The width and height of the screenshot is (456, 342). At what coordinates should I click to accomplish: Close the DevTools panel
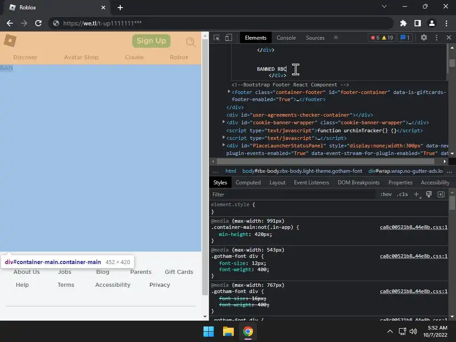tap(449, 37)
